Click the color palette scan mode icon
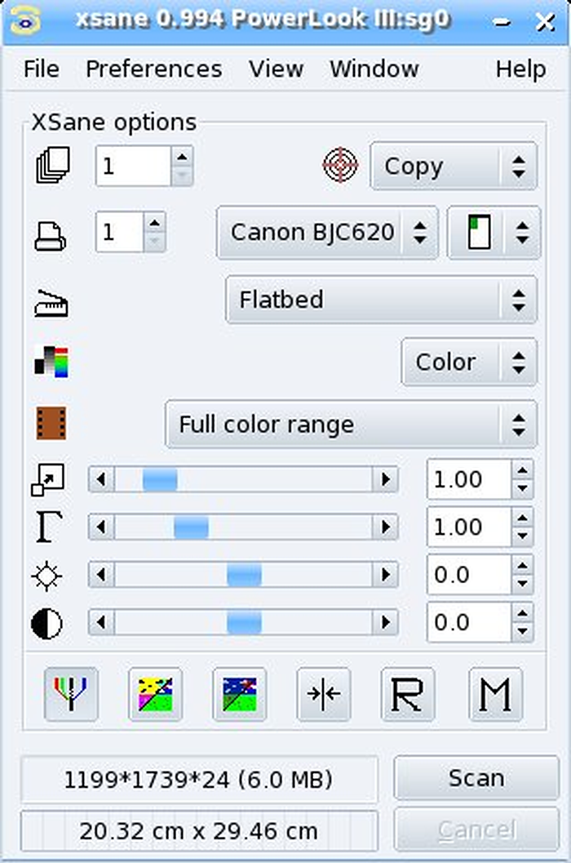The height and width of the screenshot is (863, 571). pos(51,362)
